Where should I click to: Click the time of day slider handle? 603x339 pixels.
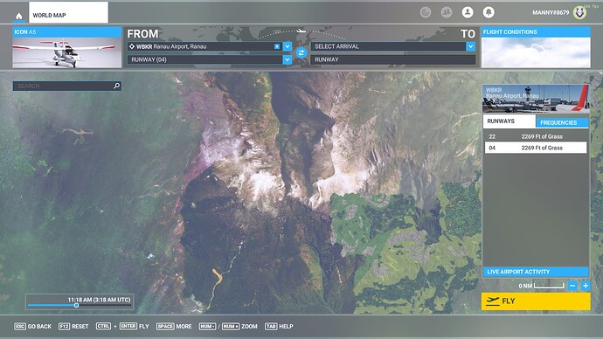tap(77, 305)
